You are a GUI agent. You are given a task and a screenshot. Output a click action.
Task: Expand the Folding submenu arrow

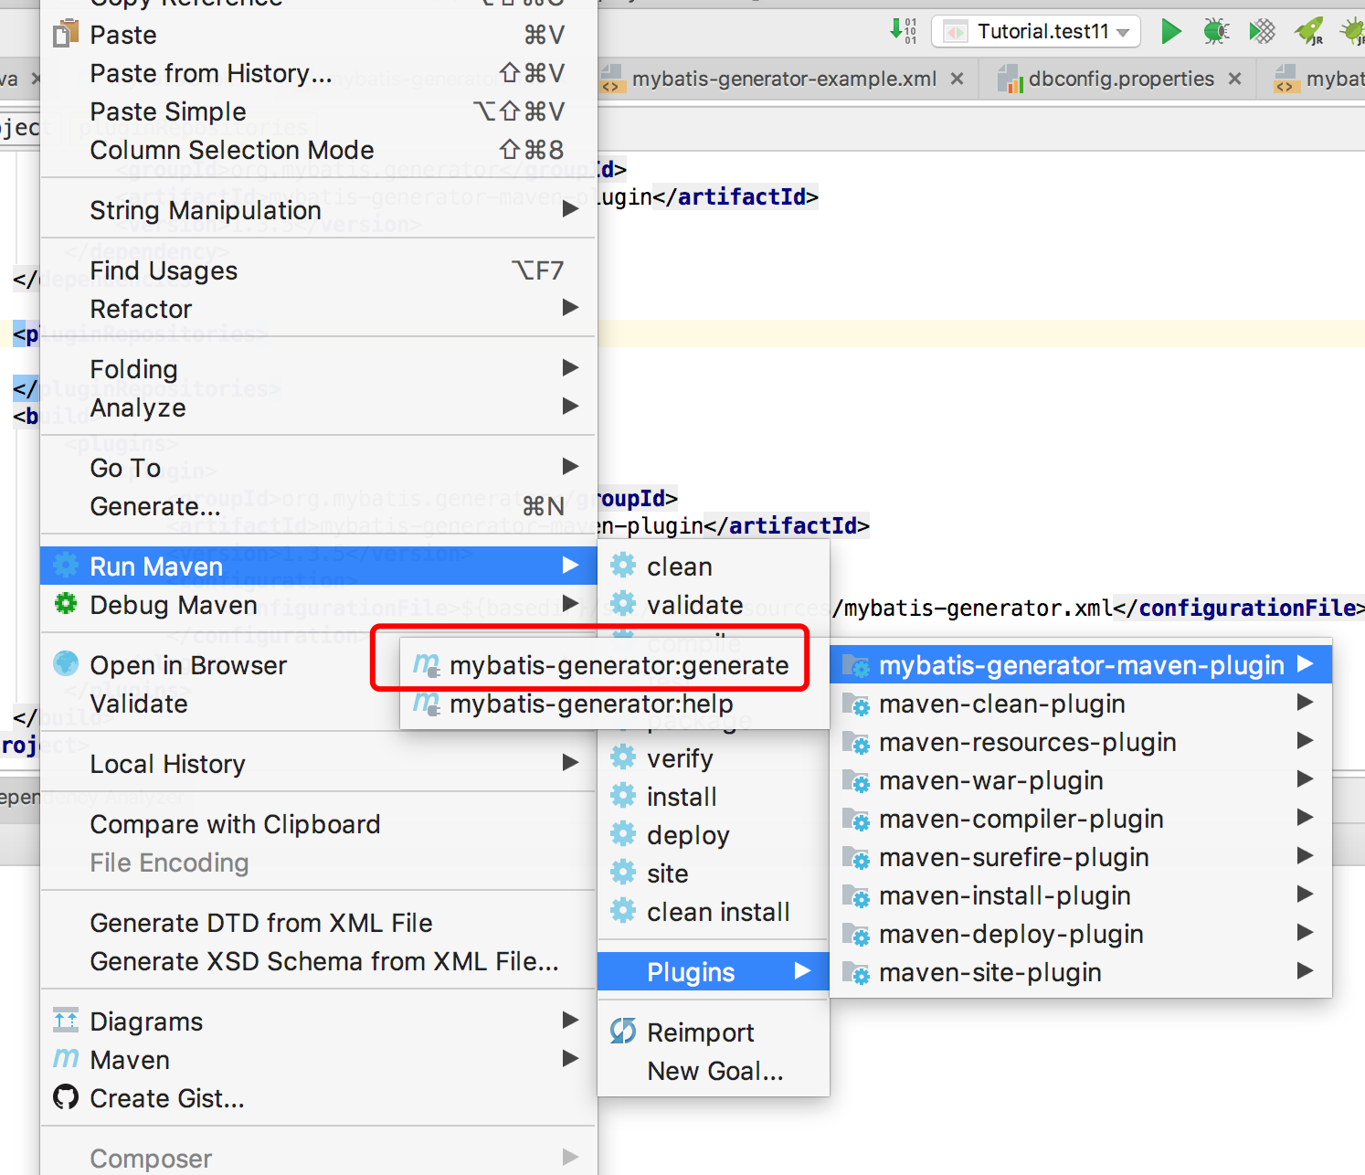pos(570,368)
